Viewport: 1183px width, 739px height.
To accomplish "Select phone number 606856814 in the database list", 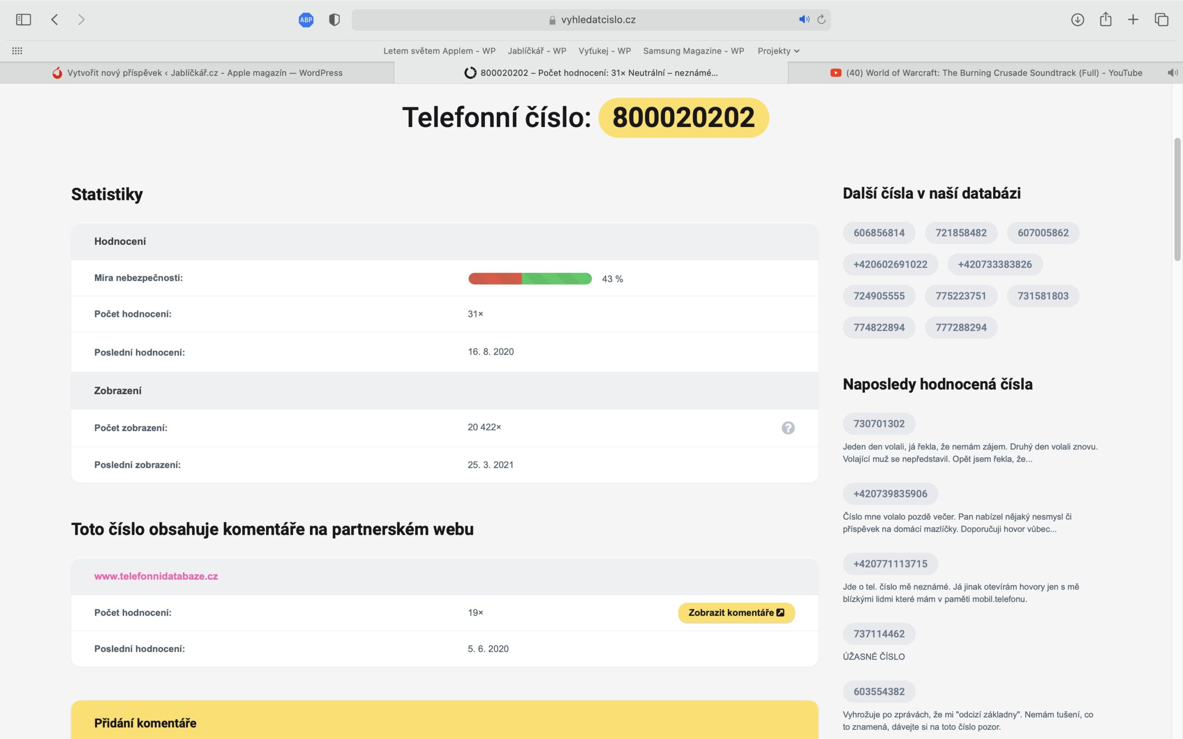I will pyautogui.click(x=878, y=233).
